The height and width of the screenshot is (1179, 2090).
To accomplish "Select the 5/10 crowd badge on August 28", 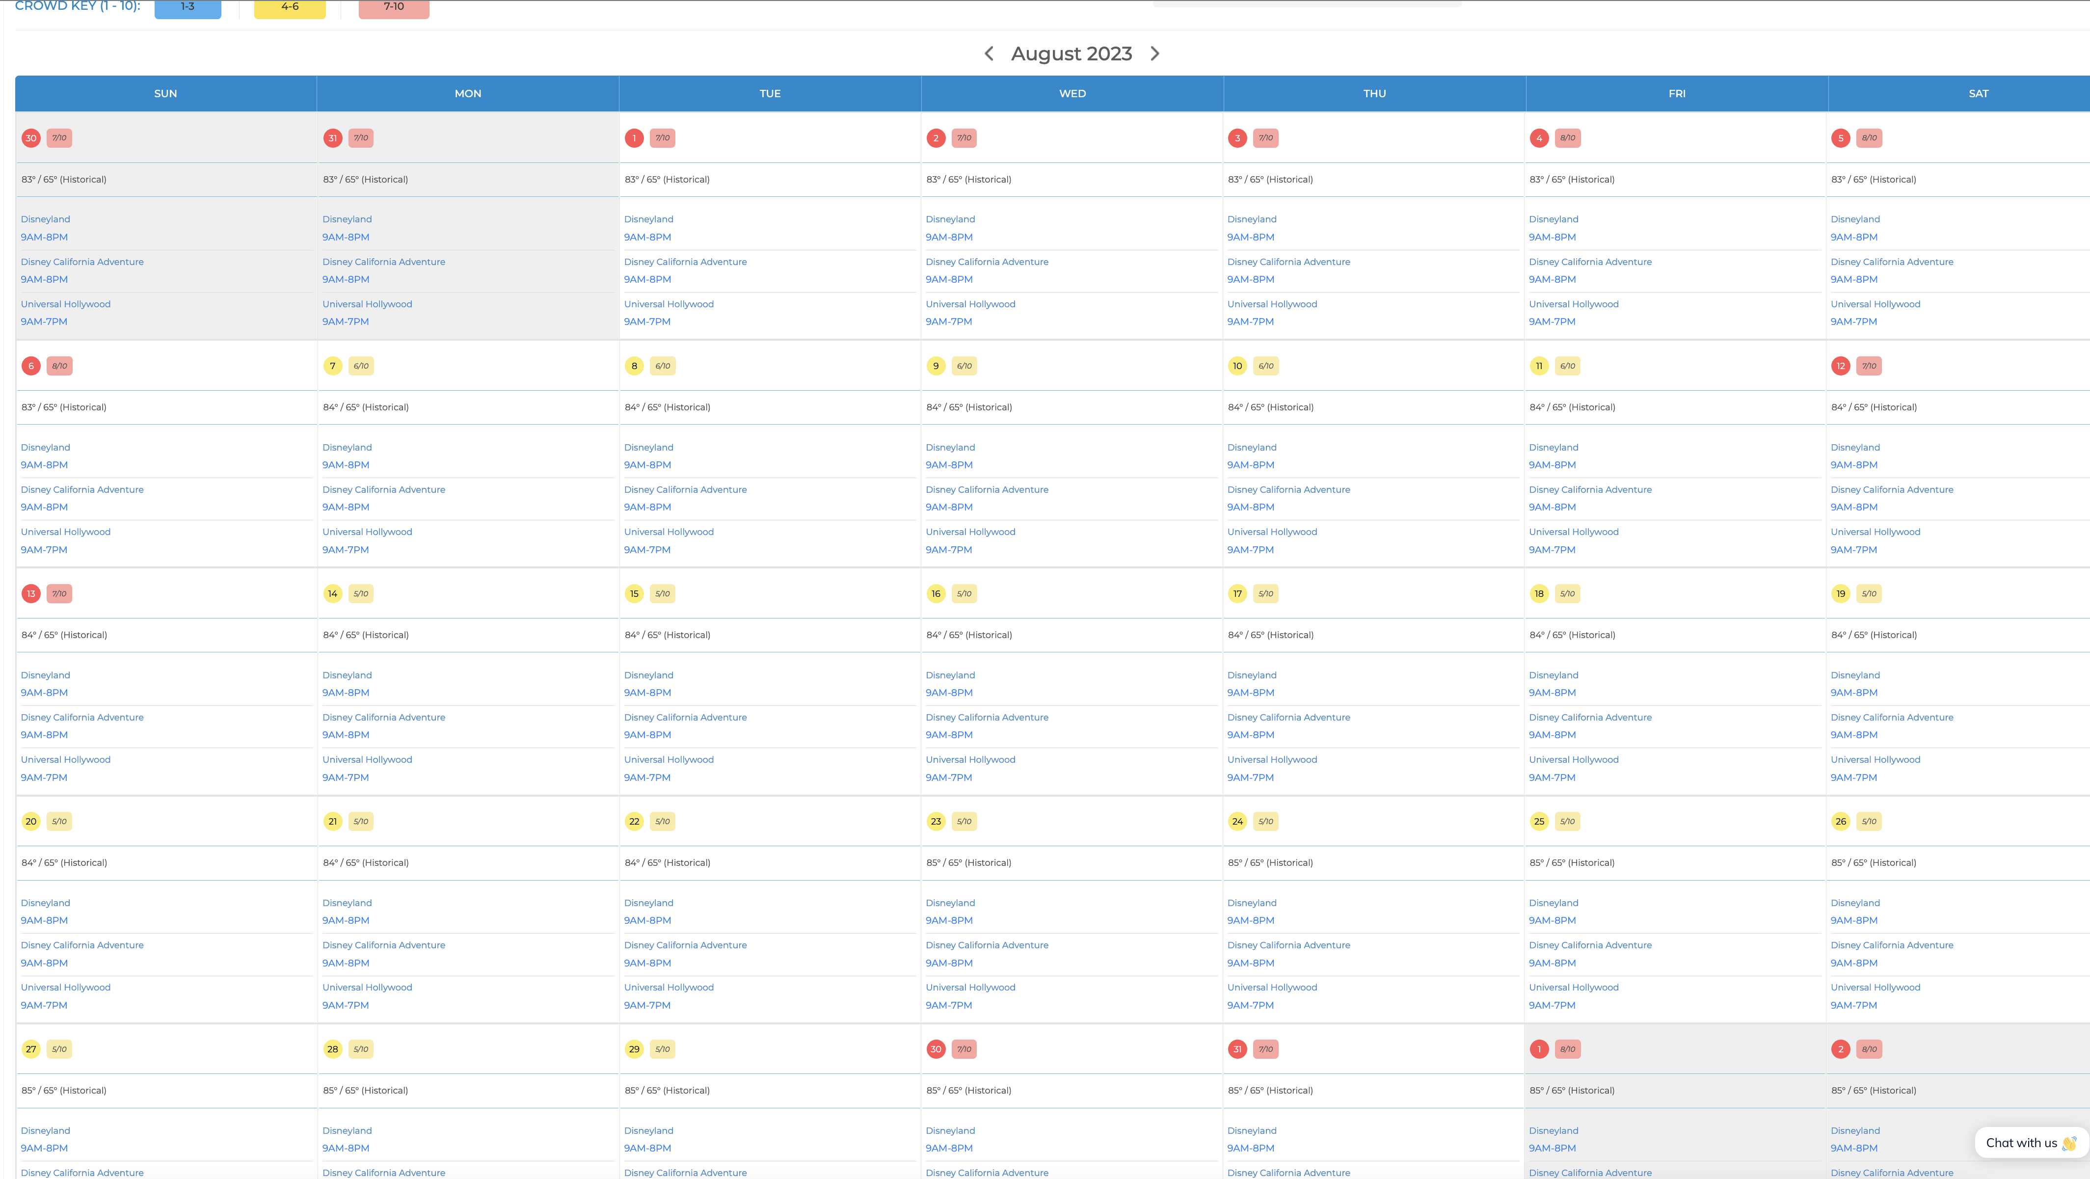I will [x=361, y=1049].
